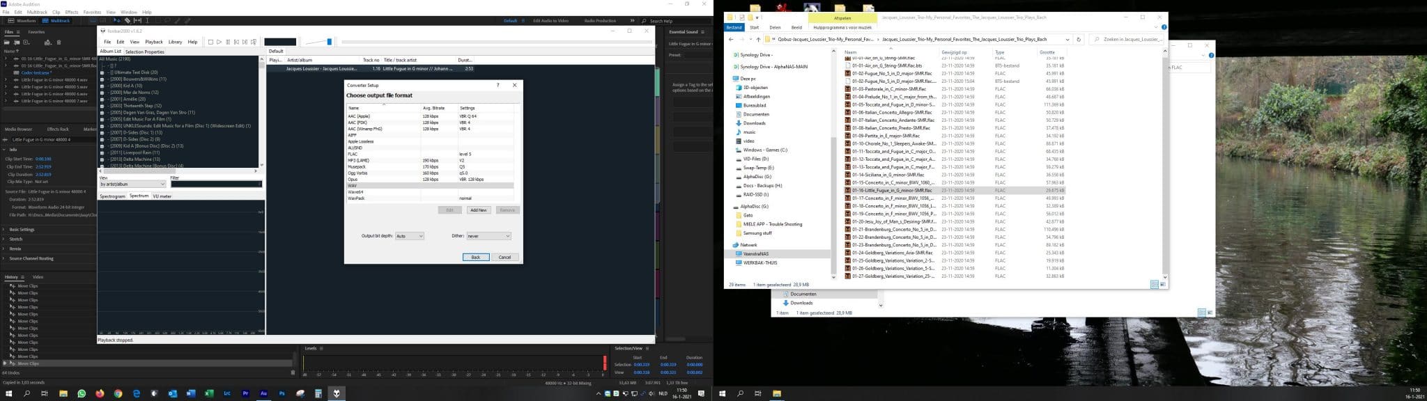The image size is (1427, 401).
Task: Open the 'by artist/album' View dropdown
Action: 133,184
